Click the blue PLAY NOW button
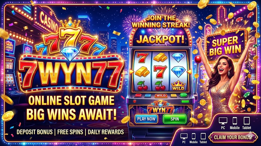Image resolution: width=261 pixels, height=146 pixels. [x=146, y=119]
